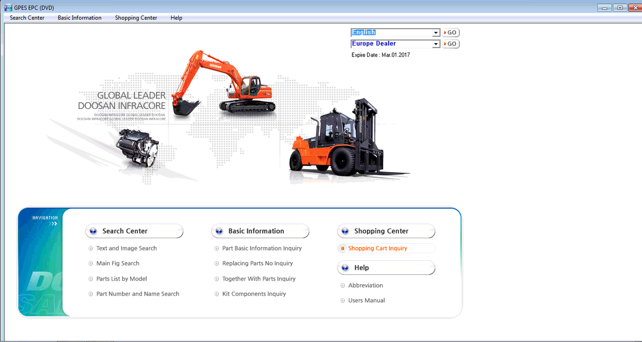Open Replacing Parts No Inquiry
The width and height of the screenshot is (642, 342).
(x=257, y=263)
